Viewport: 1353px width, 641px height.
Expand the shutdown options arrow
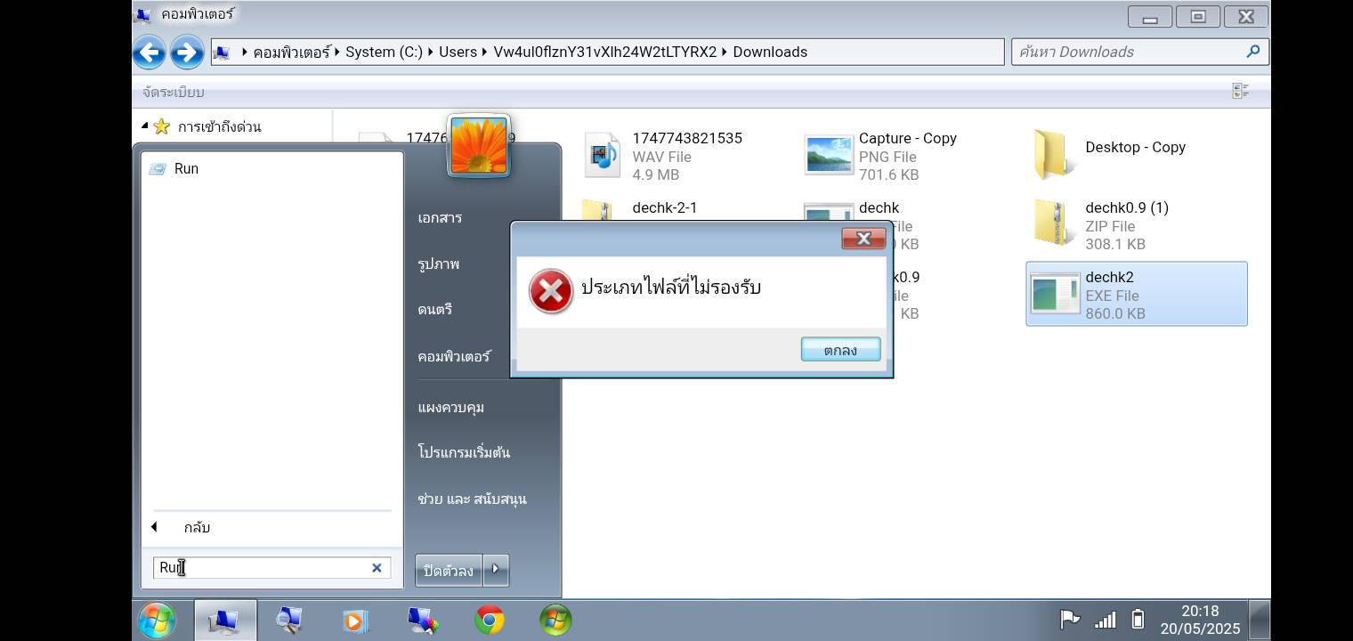pos(496,571)
